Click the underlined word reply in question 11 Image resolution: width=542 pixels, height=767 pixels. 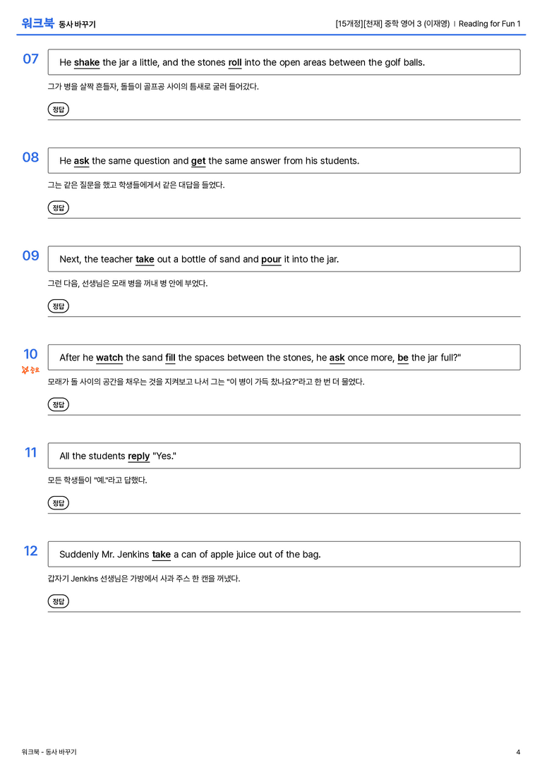[x=138, y=456]
